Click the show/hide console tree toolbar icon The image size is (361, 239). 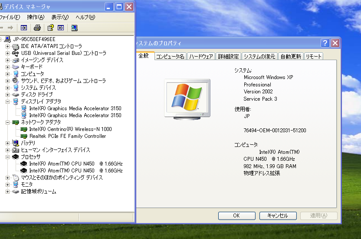[x=24, y=28]
